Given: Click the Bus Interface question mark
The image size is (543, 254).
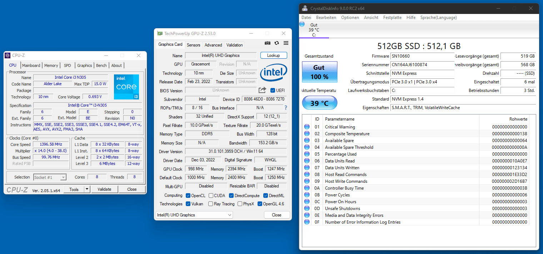Looking at the screenshot, I should (285, 108).
